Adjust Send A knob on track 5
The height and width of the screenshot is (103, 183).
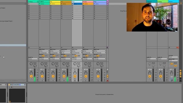point(75,64)
